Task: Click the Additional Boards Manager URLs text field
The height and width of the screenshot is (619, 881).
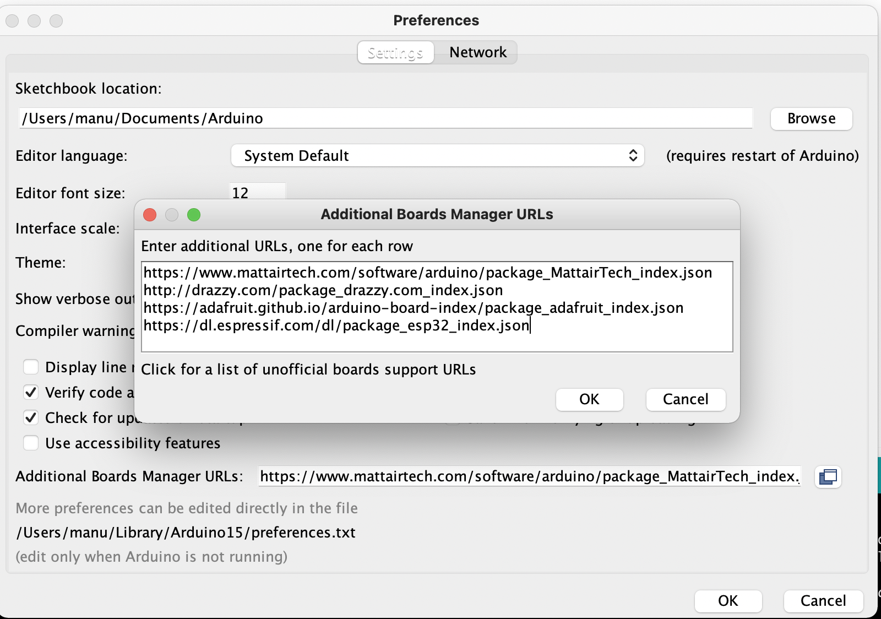Action: [x=529, y=476]
